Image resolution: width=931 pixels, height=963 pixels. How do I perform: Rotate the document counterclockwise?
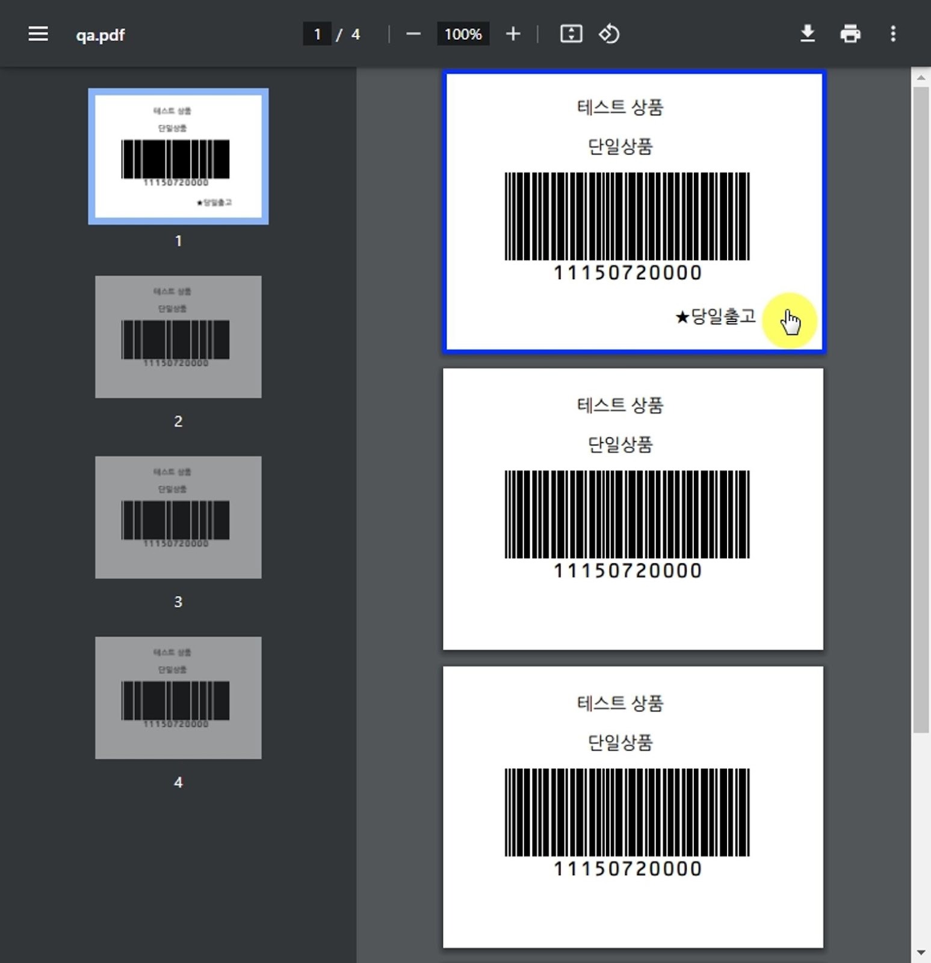609,34
